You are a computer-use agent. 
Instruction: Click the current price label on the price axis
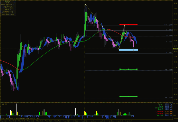tap(175, 49)
